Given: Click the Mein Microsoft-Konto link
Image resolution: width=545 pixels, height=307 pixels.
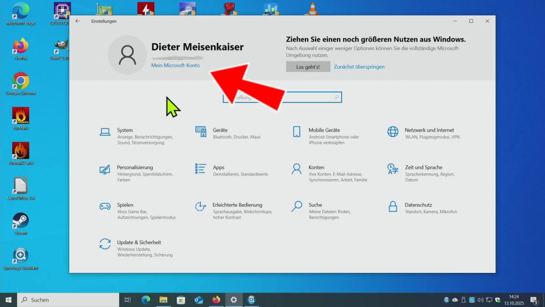Looking at the screenshot, I should click(175, 65).
